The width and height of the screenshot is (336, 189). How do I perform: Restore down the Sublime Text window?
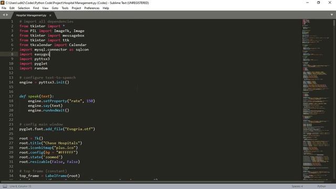point(319,3)
